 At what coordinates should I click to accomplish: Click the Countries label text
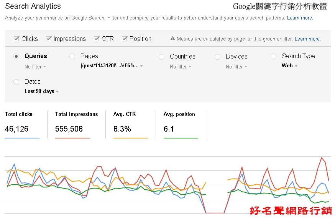(182, 57)
